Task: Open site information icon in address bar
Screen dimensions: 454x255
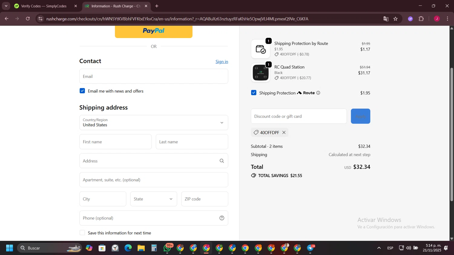Action: click(40, 19)
